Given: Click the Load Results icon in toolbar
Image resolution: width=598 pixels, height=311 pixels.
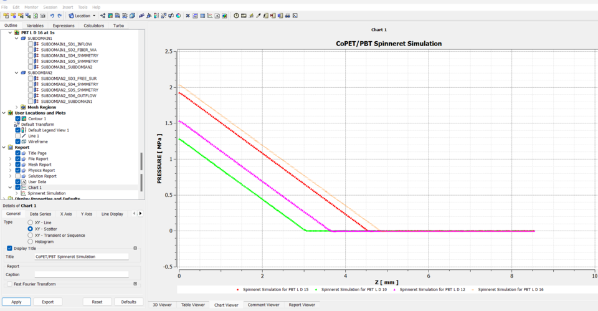Looking at the screenshot, I should point(5,16).
